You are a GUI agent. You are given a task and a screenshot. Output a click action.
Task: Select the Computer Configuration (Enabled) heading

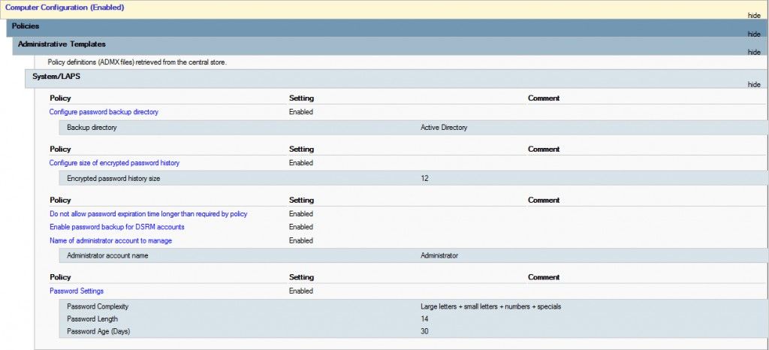pyautogui.click(x=65, y=8)
